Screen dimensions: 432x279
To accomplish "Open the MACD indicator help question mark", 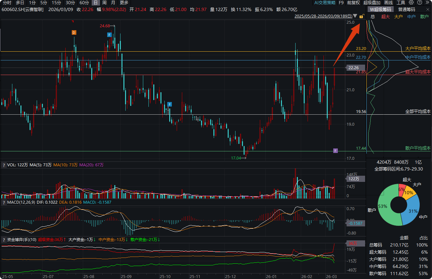I will pos(4,202).
